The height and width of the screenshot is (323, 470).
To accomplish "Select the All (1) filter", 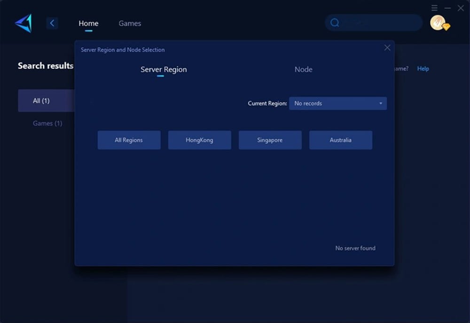I will [x=47, y=100].
